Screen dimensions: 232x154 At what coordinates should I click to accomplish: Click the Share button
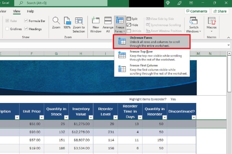click(220, 11)
